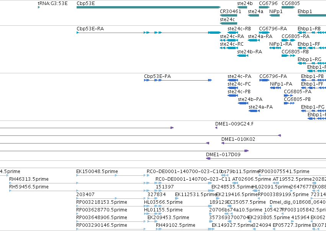Select the CG6796 gene feature
326x231 pixels.
click(264, 7)
